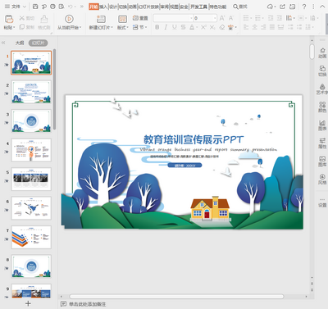Click the Save icon in quick access bar
The width and height of the screenshot is (328, 309).
click(x=35, y=7)
